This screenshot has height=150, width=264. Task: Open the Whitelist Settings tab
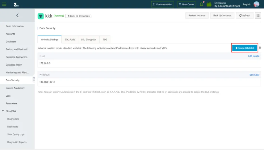coord(50,40)
